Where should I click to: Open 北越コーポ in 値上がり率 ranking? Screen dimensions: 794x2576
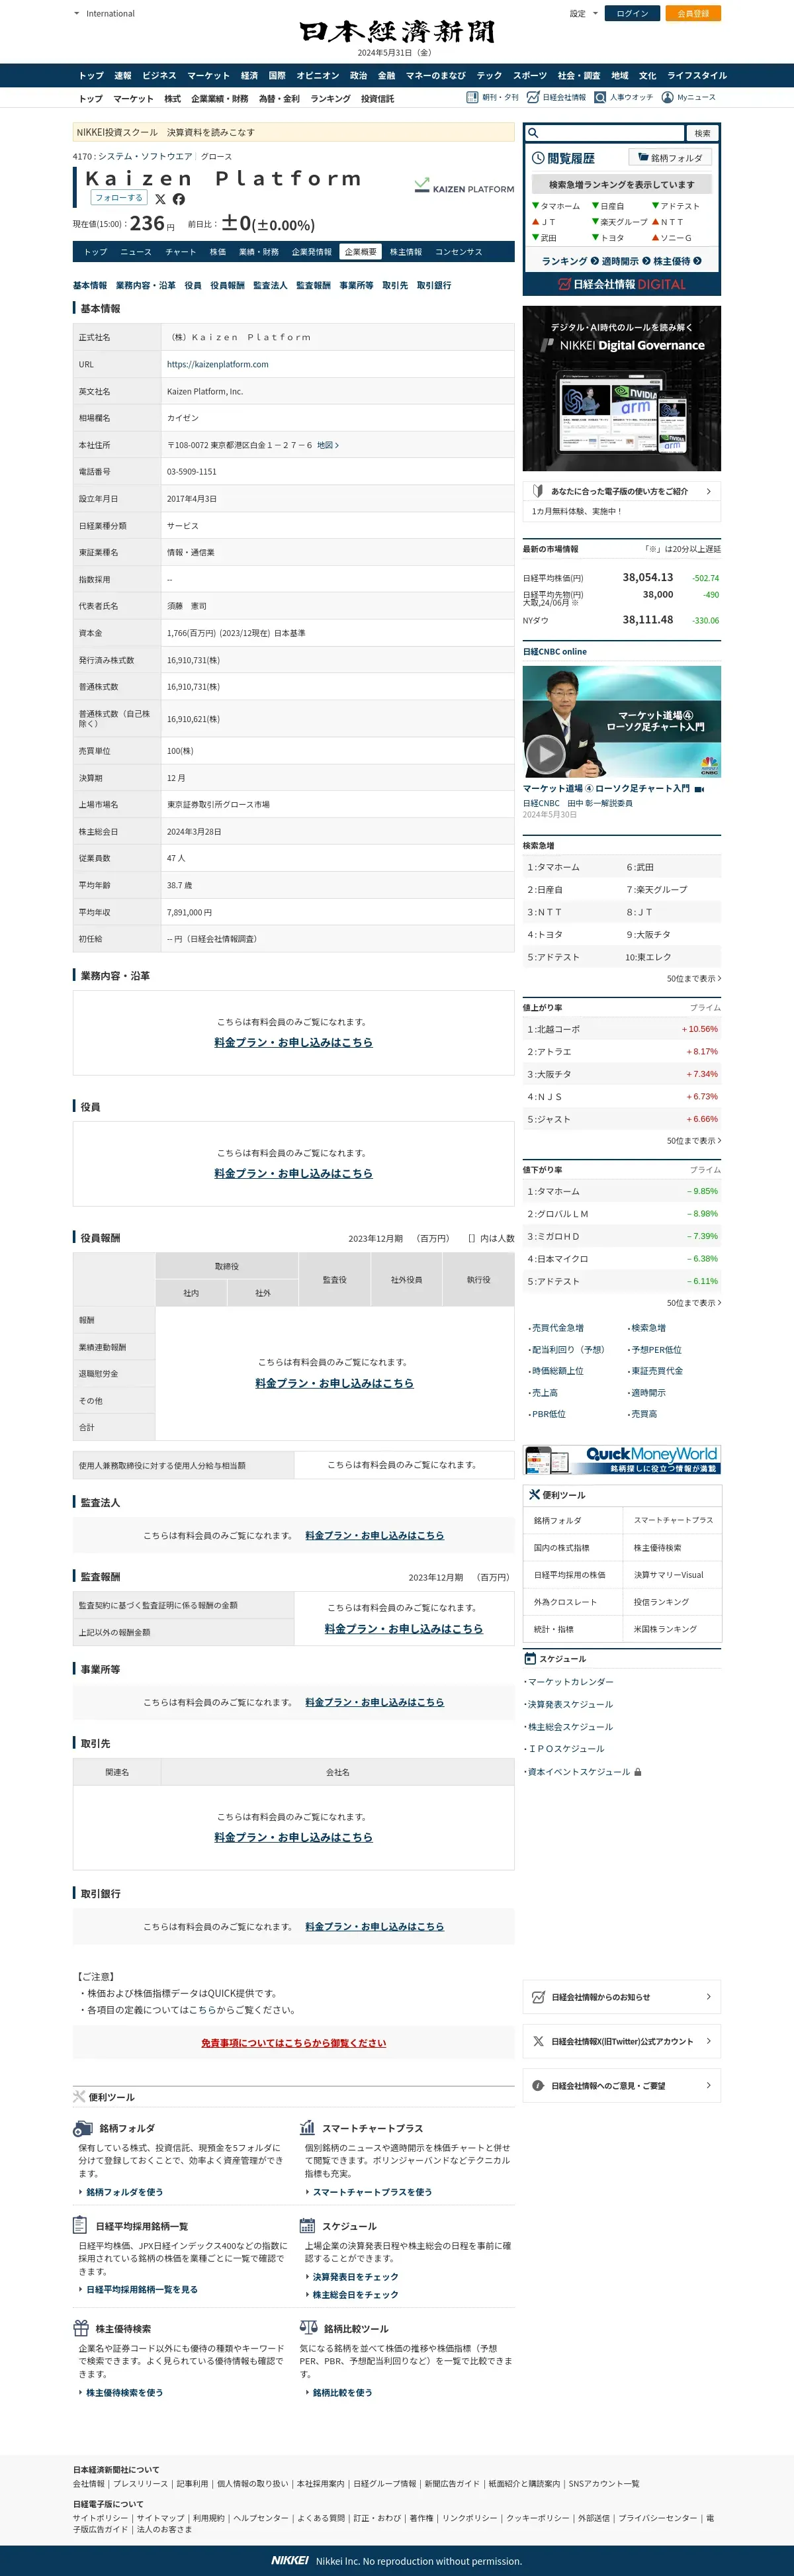(x=559, y=1029)
